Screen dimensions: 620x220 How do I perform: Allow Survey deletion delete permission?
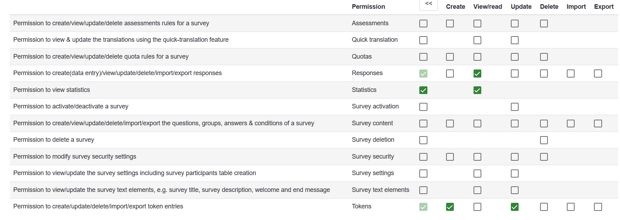[544, 140]
